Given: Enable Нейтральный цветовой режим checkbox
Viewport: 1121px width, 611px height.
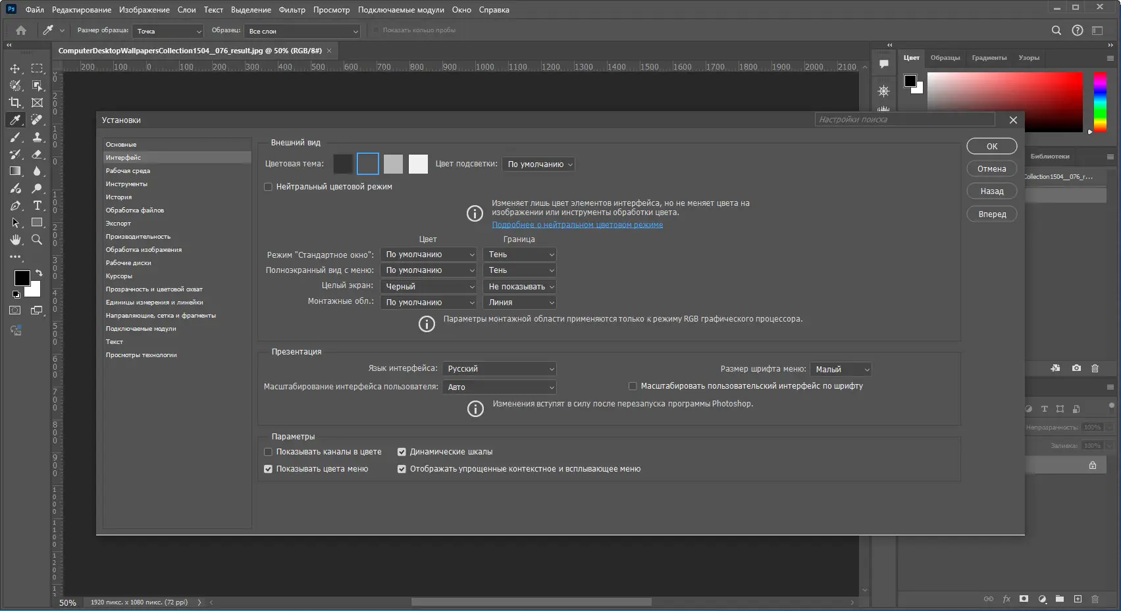Looking at the screenshot, I should click(x=268, y=187).
